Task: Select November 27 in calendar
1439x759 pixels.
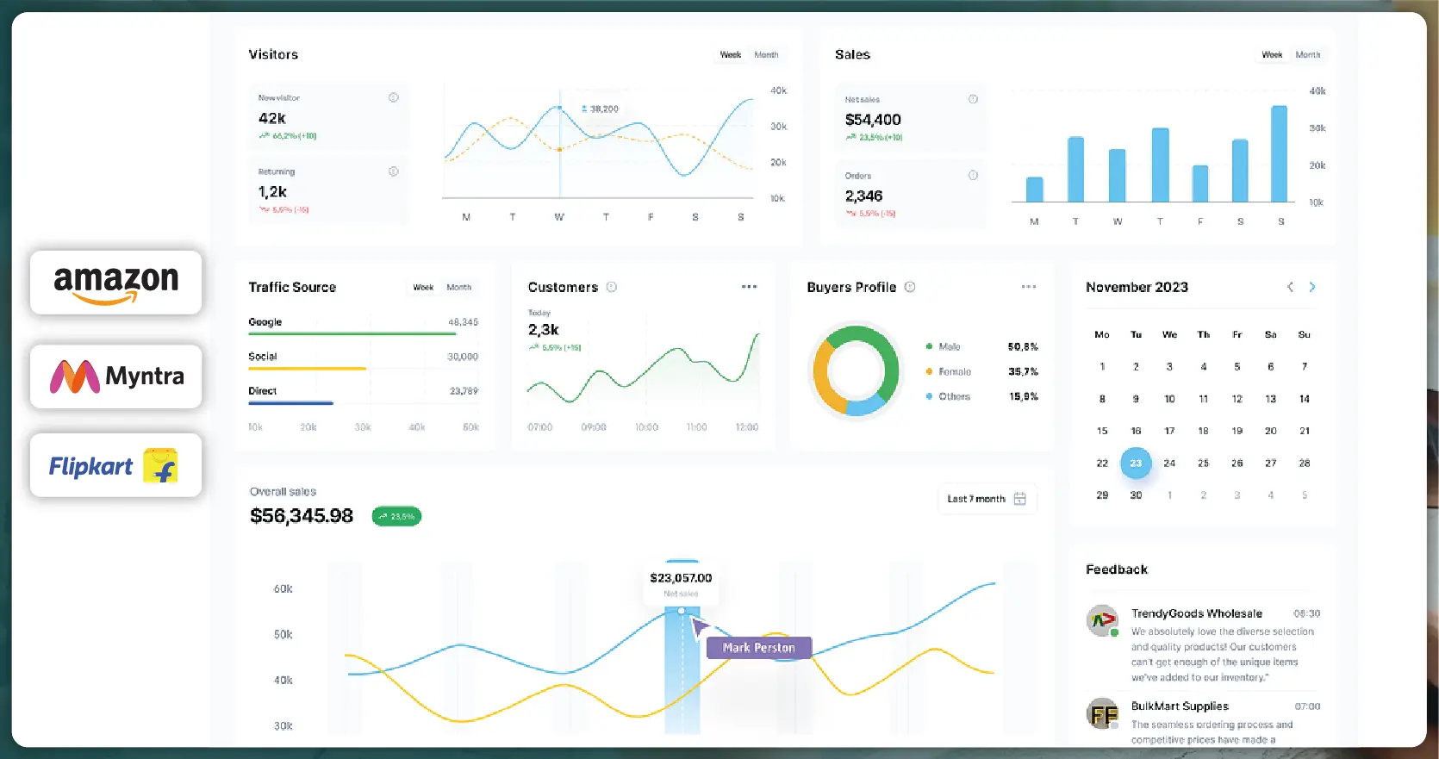Action: click(1270, 463)
